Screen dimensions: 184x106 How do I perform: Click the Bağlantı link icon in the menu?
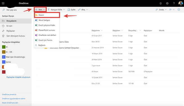point(36,45)
